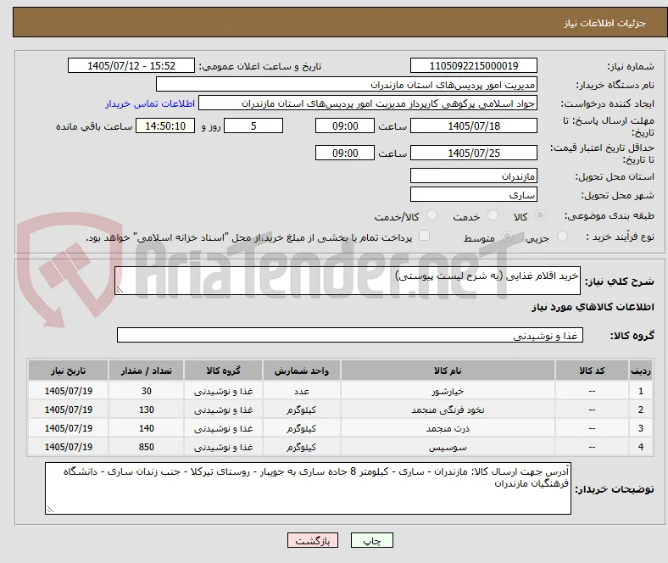Click the گروه کالا field غذا و نوشیدنی
The height and width of the screenshot is (563, 668).
(x=350, y=336)
